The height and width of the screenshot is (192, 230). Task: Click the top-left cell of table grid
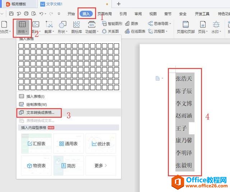tap(21, 46)
